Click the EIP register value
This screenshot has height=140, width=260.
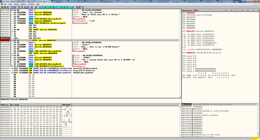point(191,31)
